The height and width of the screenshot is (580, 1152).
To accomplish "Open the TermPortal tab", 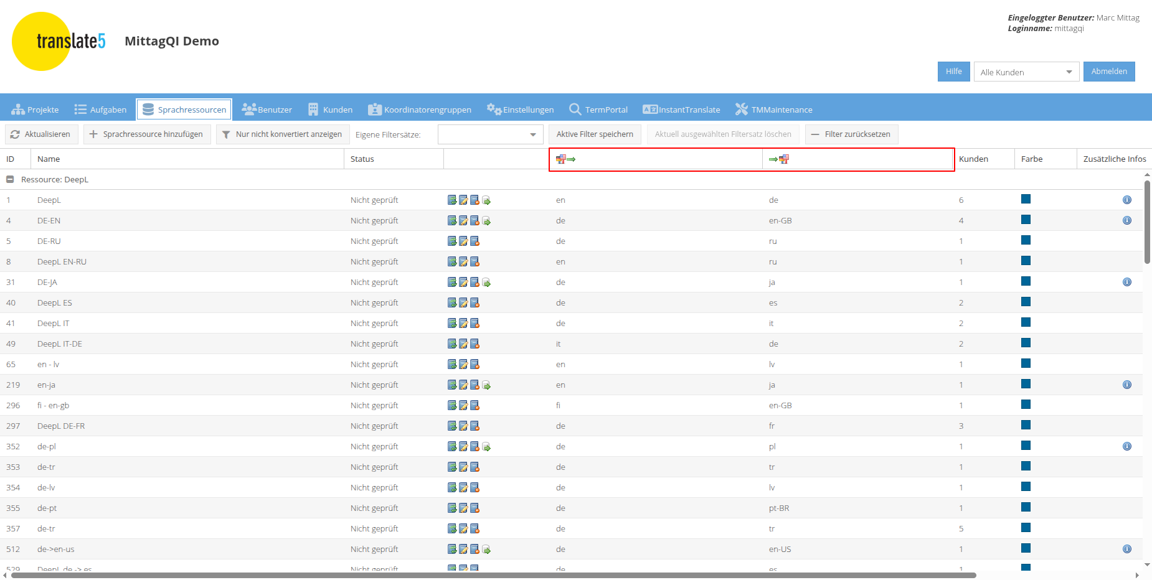I will coord(598,110).
